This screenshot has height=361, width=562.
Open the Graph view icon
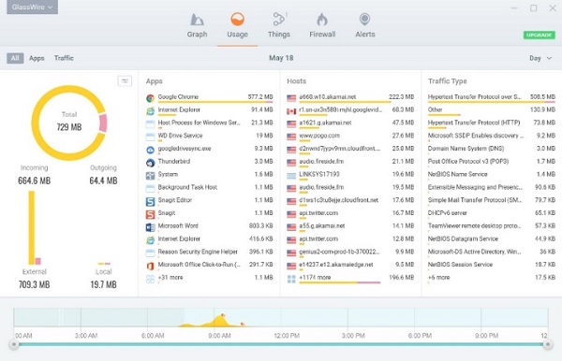pyautogui.click(x=197, y=20)
